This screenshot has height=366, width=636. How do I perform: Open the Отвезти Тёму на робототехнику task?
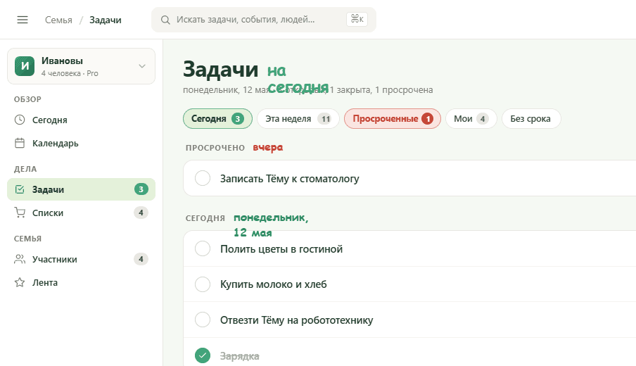point(296,320)
